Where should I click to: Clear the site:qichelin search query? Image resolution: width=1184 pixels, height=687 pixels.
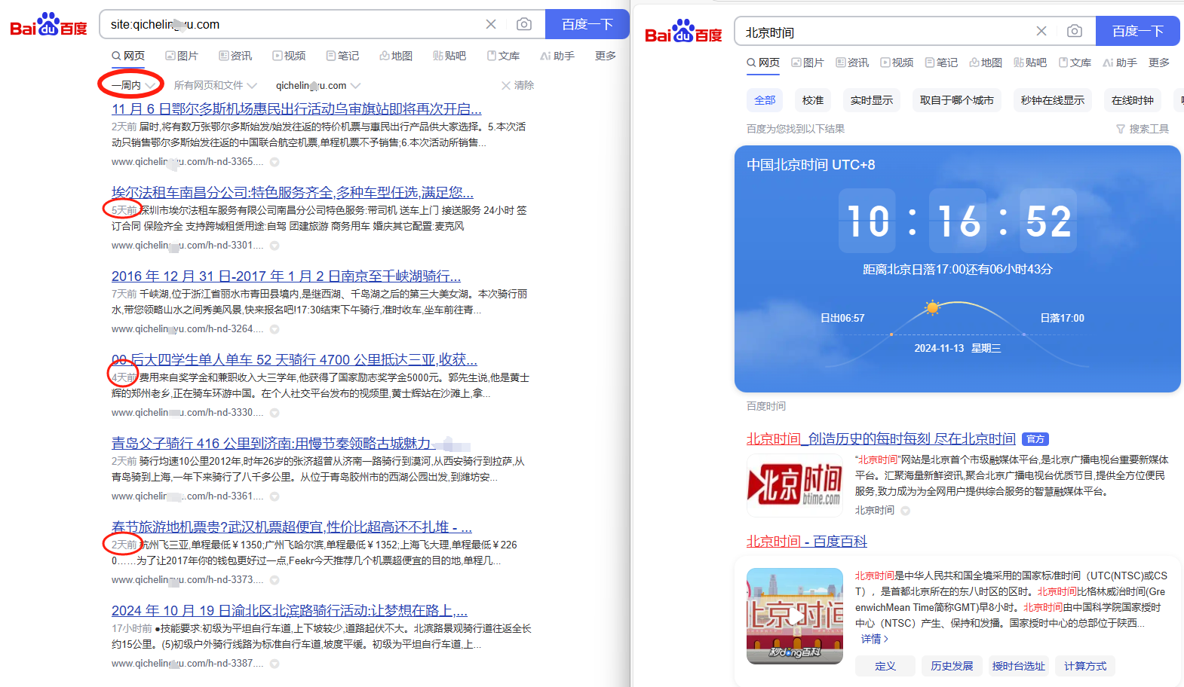point(491,24)
